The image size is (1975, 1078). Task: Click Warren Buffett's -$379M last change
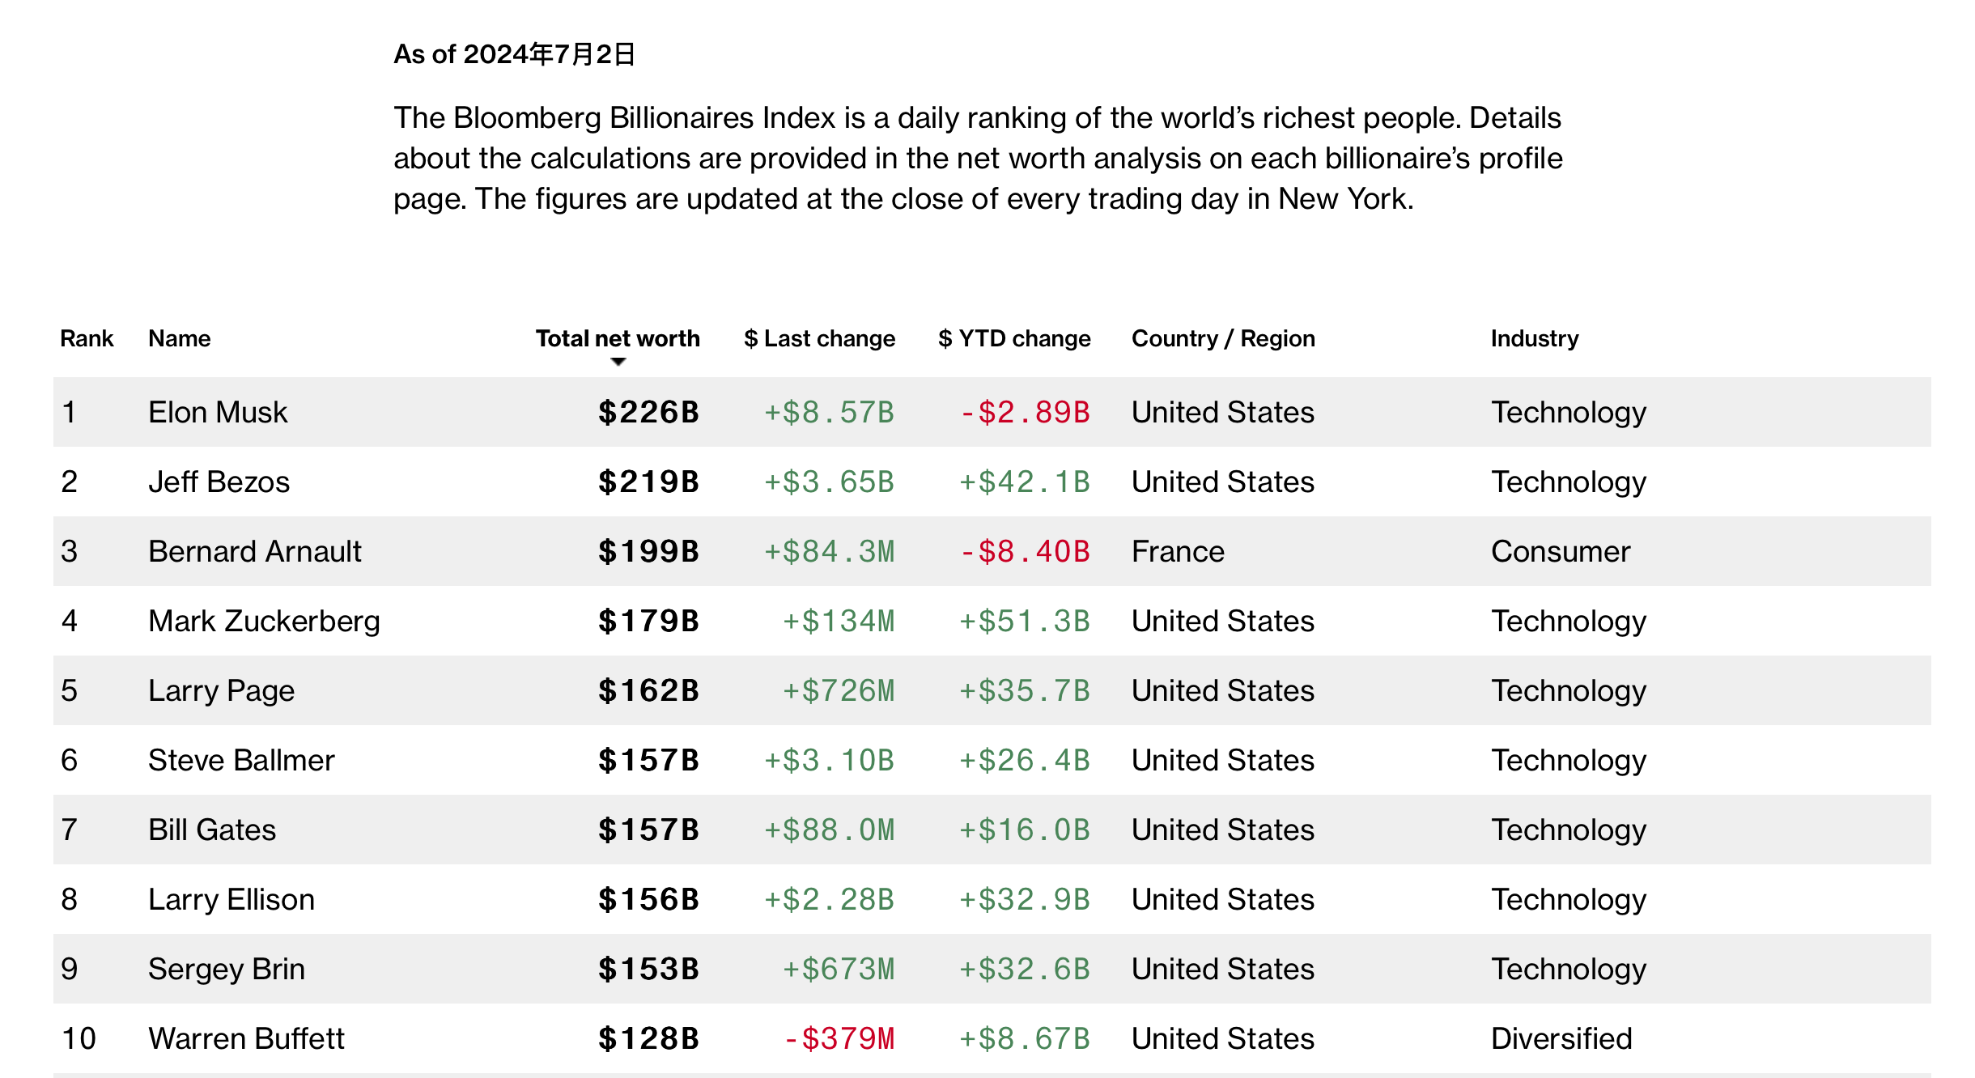(x=839, y=1038)
